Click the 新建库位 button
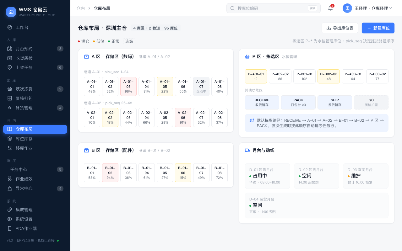 (378, 28)
